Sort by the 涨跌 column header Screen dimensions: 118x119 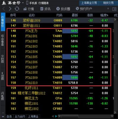(x=90, y=15)
